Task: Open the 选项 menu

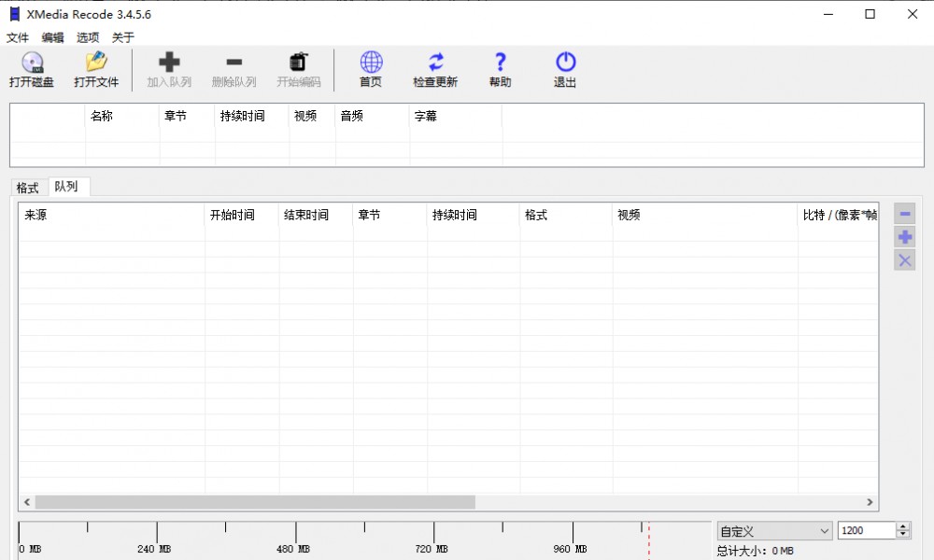Action: [x=86, y=37]
